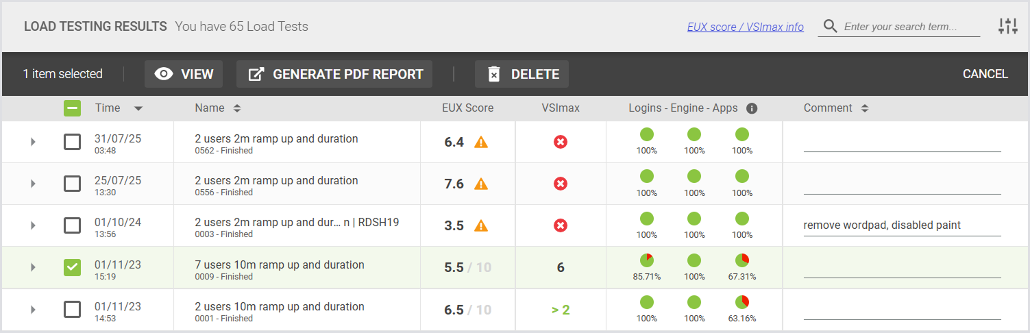
Task: Click the Generate PDF Report button
Action: point(334,74)
